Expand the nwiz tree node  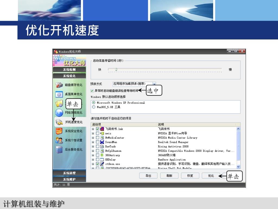(93, 133)
